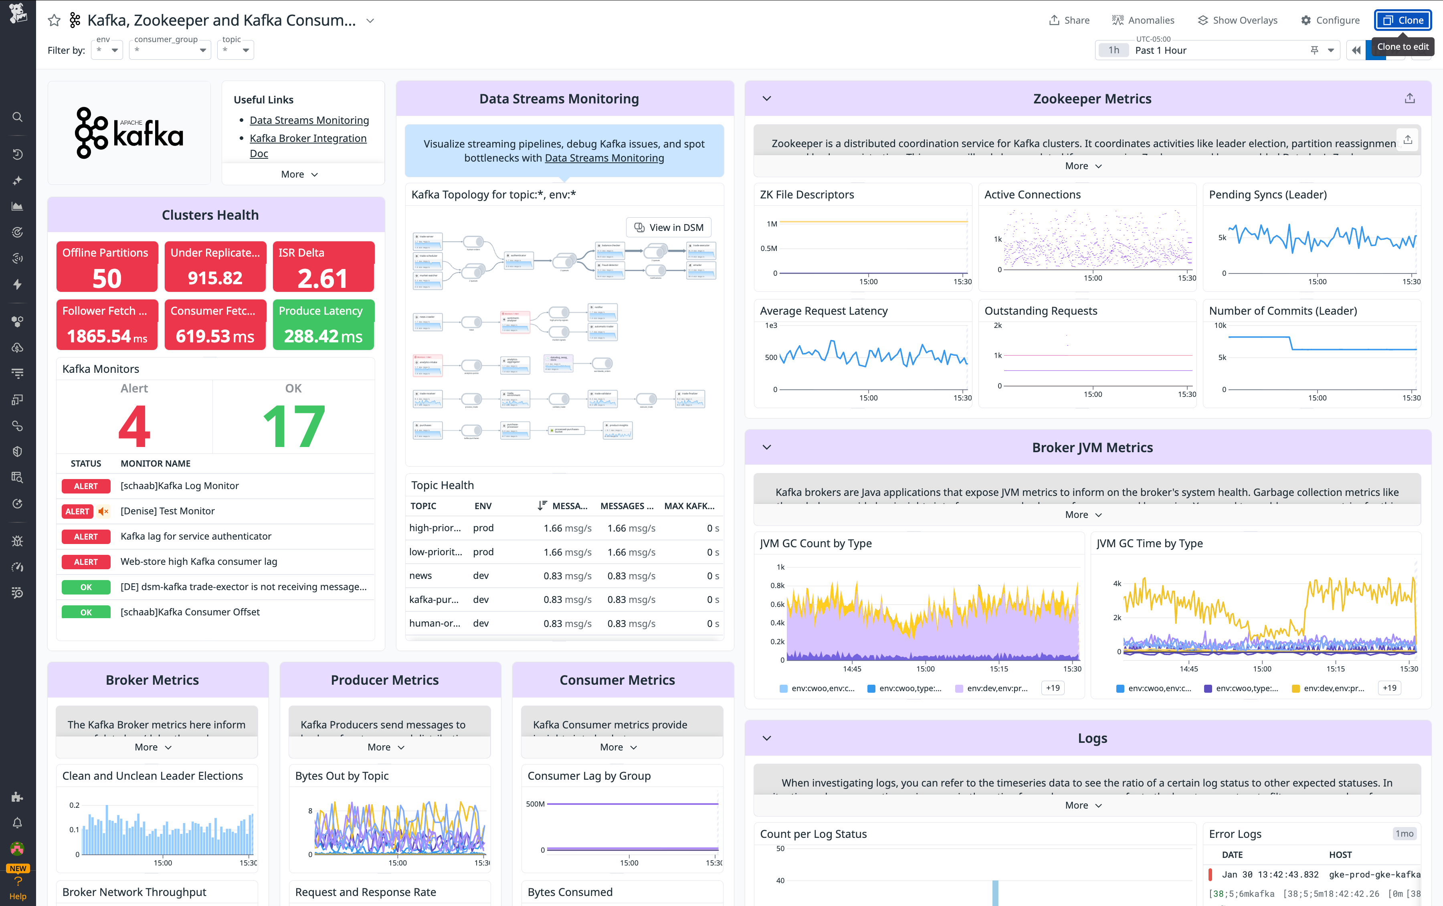Open the Help question mark at the sidebar bottom
The image size is (1443, 906).
pos(17,882)
